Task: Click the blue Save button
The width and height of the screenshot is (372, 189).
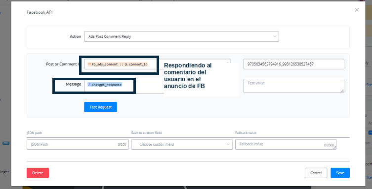Action: tap(340, 173)
